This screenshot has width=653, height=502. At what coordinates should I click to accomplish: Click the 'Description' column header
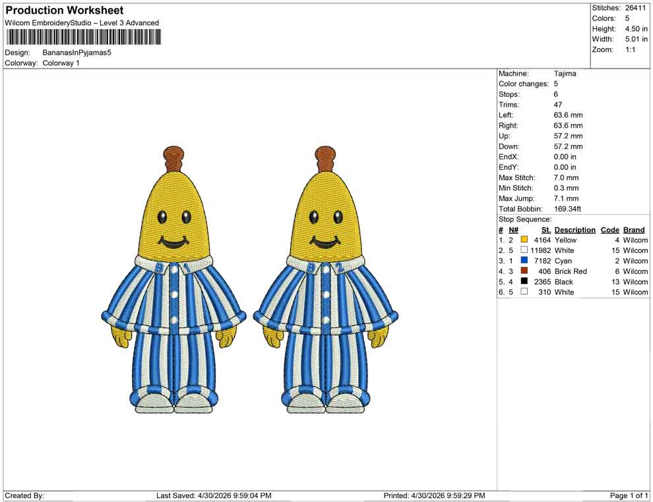coord(575,229)
